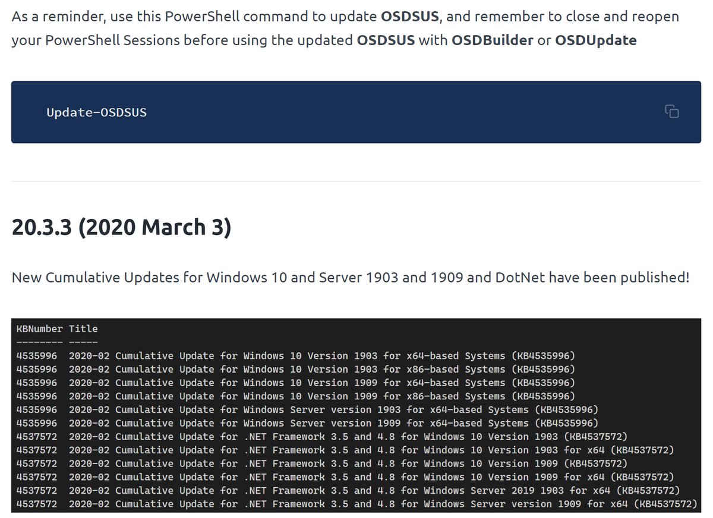Click the KBNumber column header

point(39,329)
